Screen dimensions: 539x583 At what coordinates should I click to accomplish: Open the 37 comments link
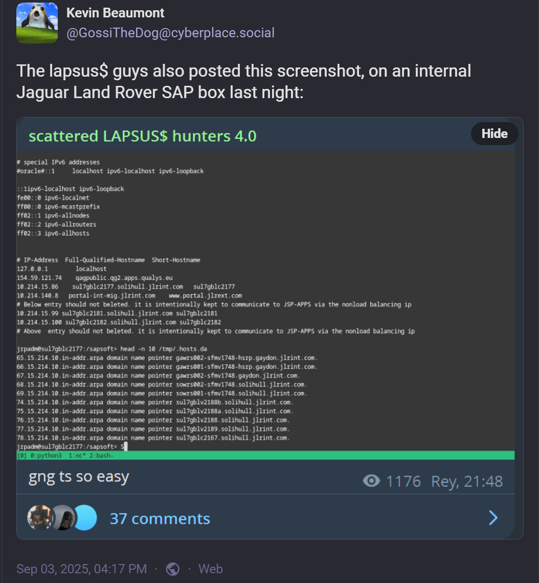[160, 519]
